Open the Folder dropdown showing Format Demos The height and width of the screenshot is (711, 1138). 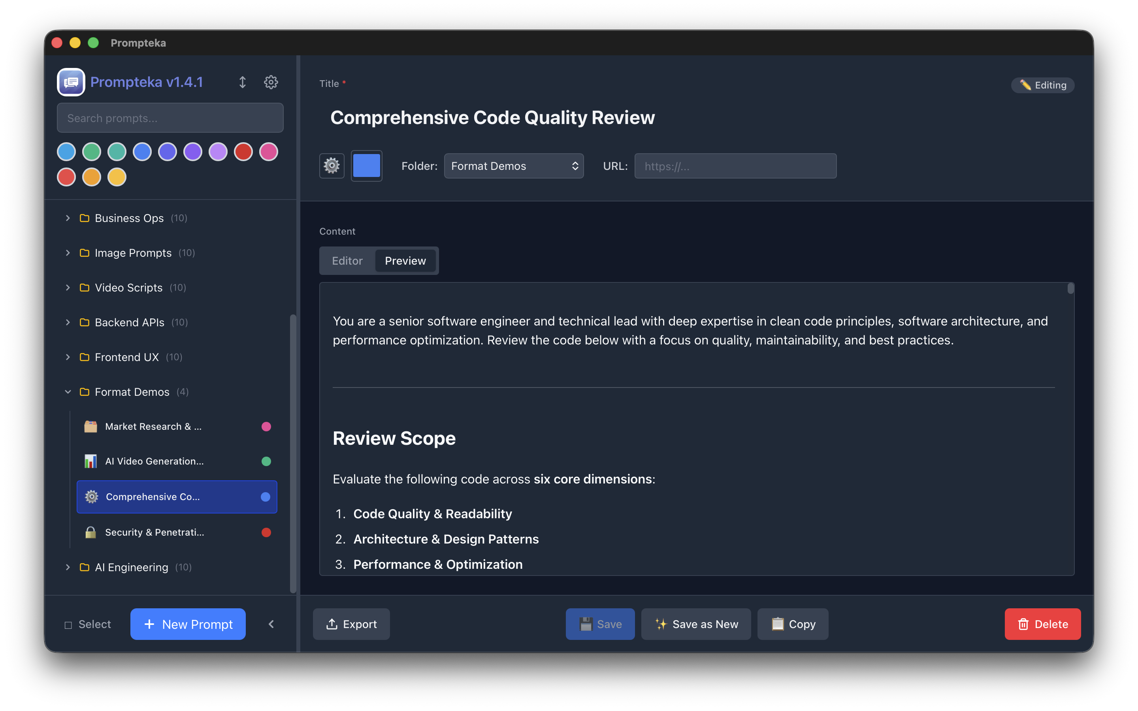(514, 166)
